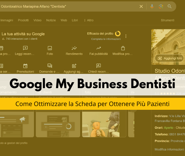Start voice search with microphone icon

[152, 6]
